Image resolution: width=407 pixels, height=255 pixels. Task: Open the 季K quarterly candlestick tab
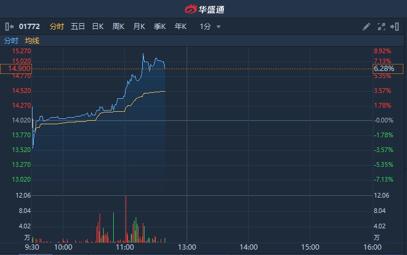coord(160,27)
